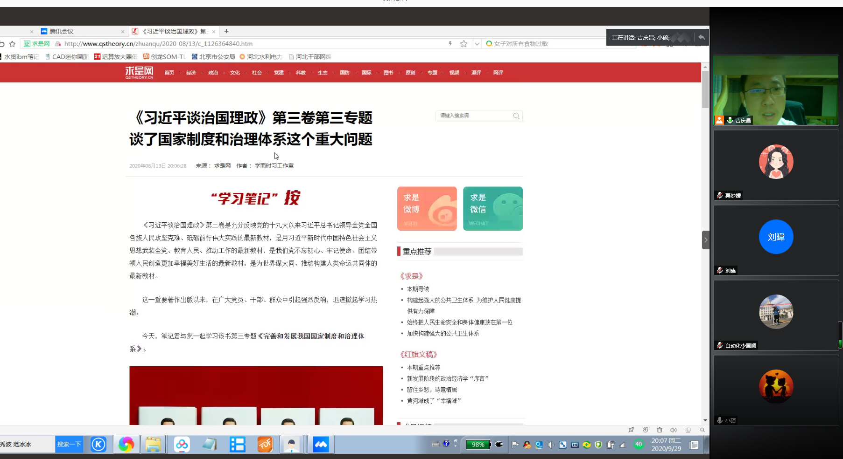Click the lightning speed-mode icon in the address bar

(450, 44)
